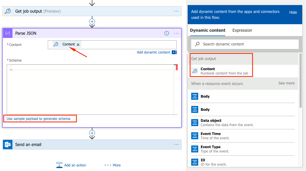
Task: Open the plus to insert a step above Parse JSON
Action: [x=92, y=22]
